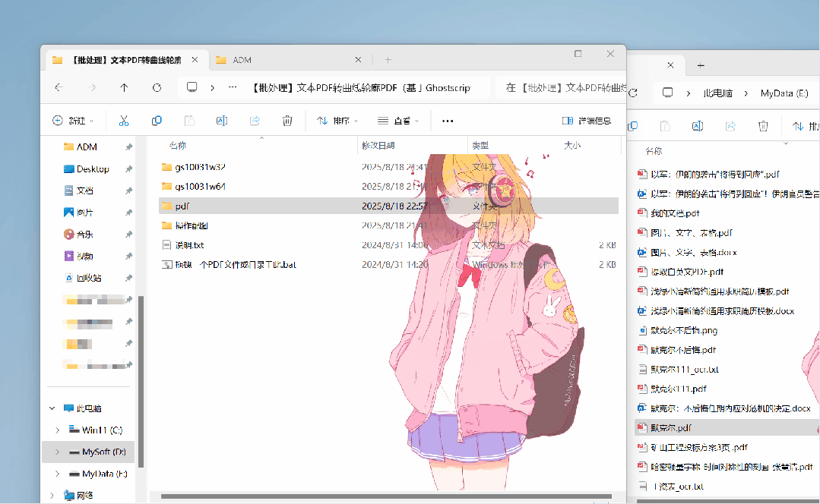Go up one folder level with up arrow
The height and width of the screenshot is (504, 820).
click(124, 88)
